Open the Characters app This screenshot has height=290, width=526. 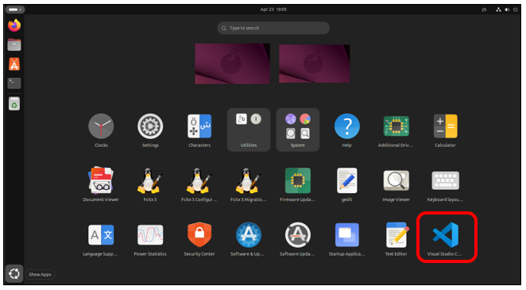point(199,130)
